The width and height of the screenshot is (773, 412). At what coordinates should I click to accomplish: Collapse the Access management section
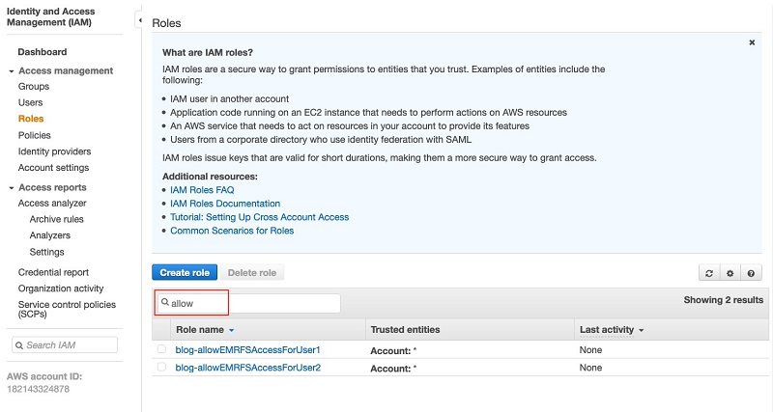pos(11,71)
